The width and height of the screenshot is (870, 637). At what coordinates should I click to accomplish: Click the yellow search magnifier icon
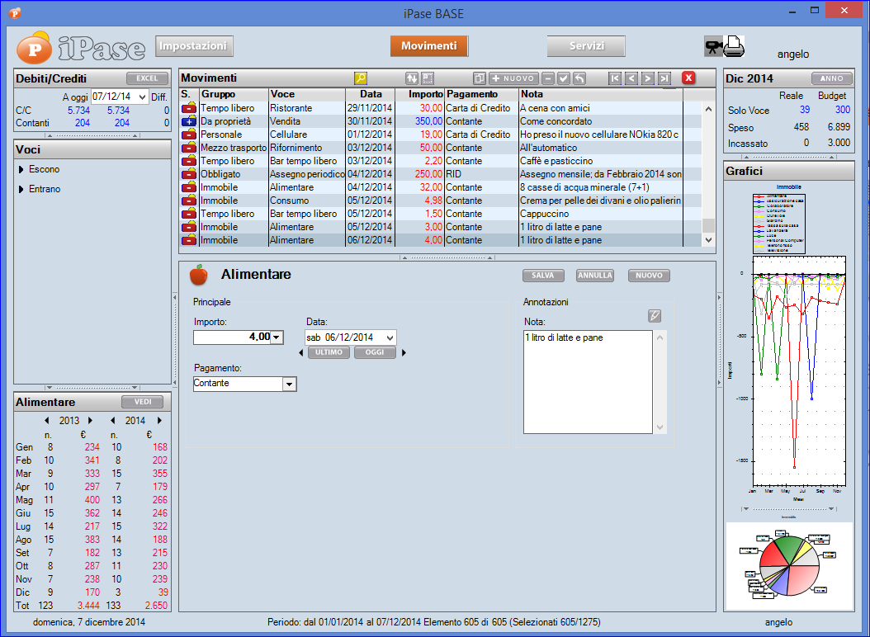(361, 78)
